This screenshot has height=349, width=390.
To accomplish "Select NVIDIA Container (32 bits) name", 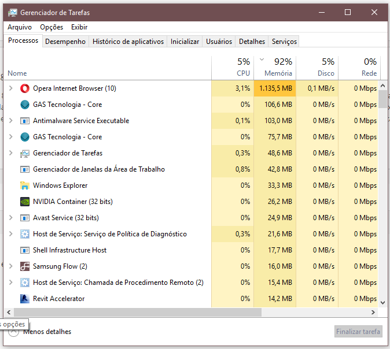I will tap(73, 202).
